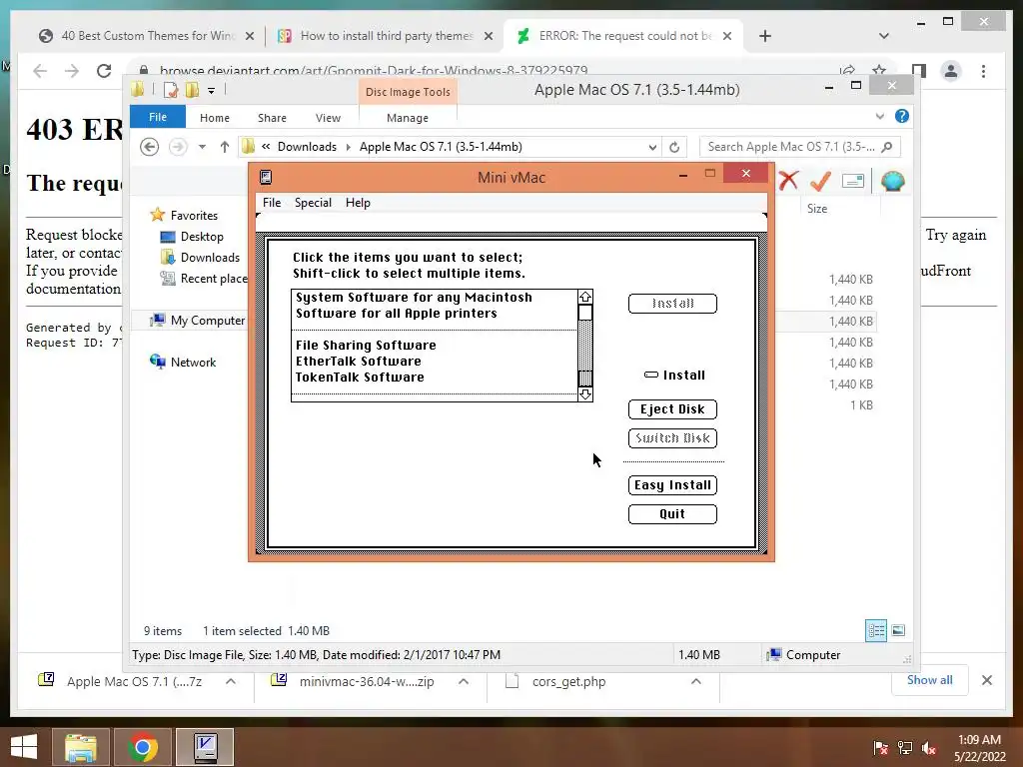This screenshot has height=767, width=1023.
Task: Open Explorer recent locations dropdown
Action: click(202, 147)
